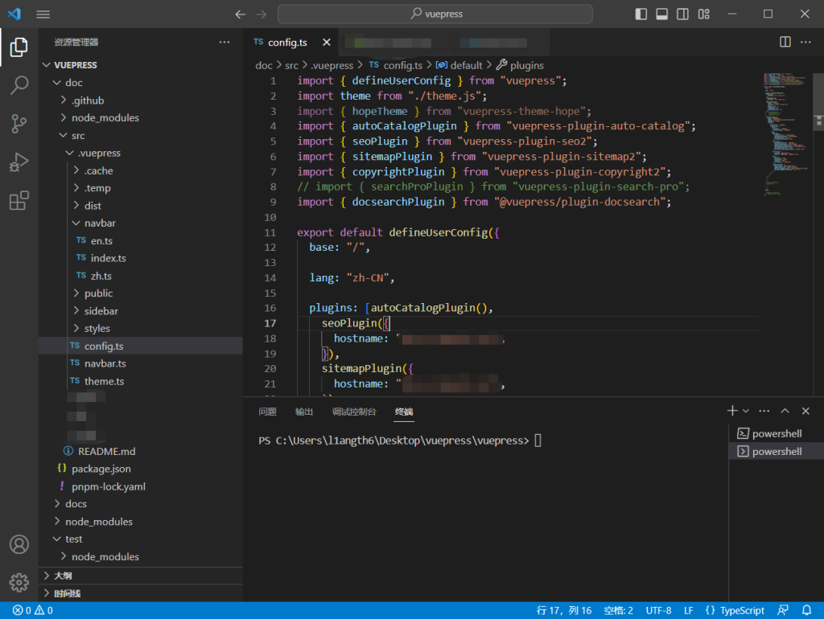This screenshot has width=824, height=619.
Task: Toggle the primary sidebar layout icon
Action: pos(641,14)
